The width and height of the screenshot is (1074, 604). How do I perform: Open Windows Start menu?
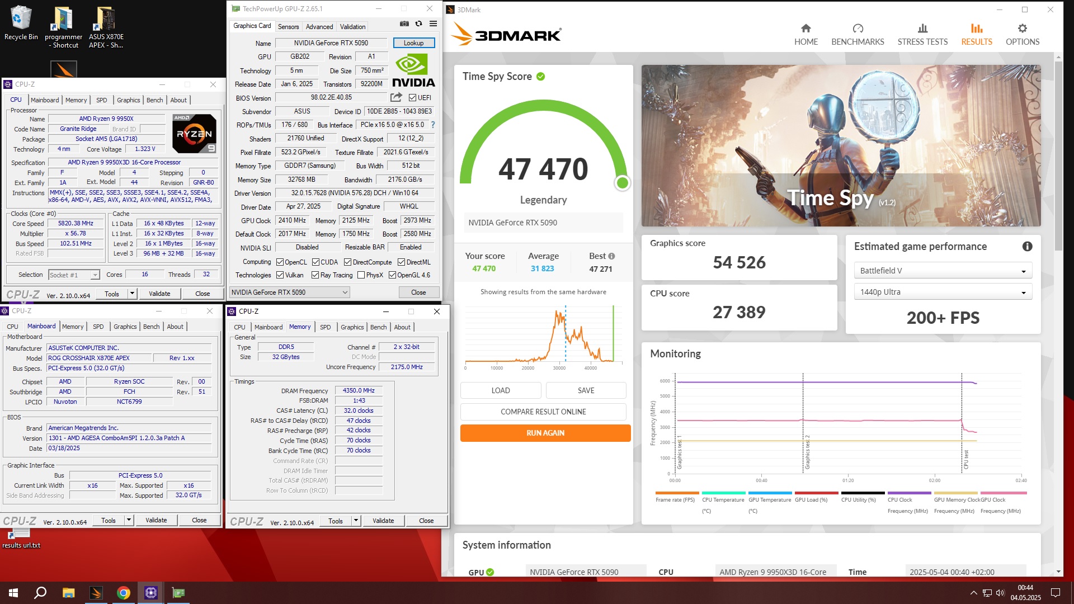[x=13, y=593]
